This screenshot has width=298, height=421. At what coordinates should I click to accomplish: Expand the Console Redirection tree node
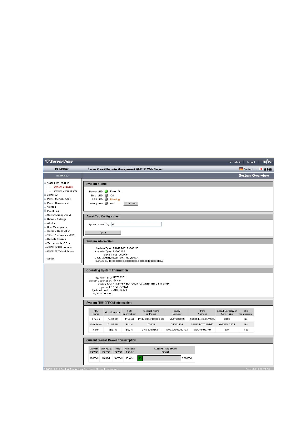tap(45, 231)
